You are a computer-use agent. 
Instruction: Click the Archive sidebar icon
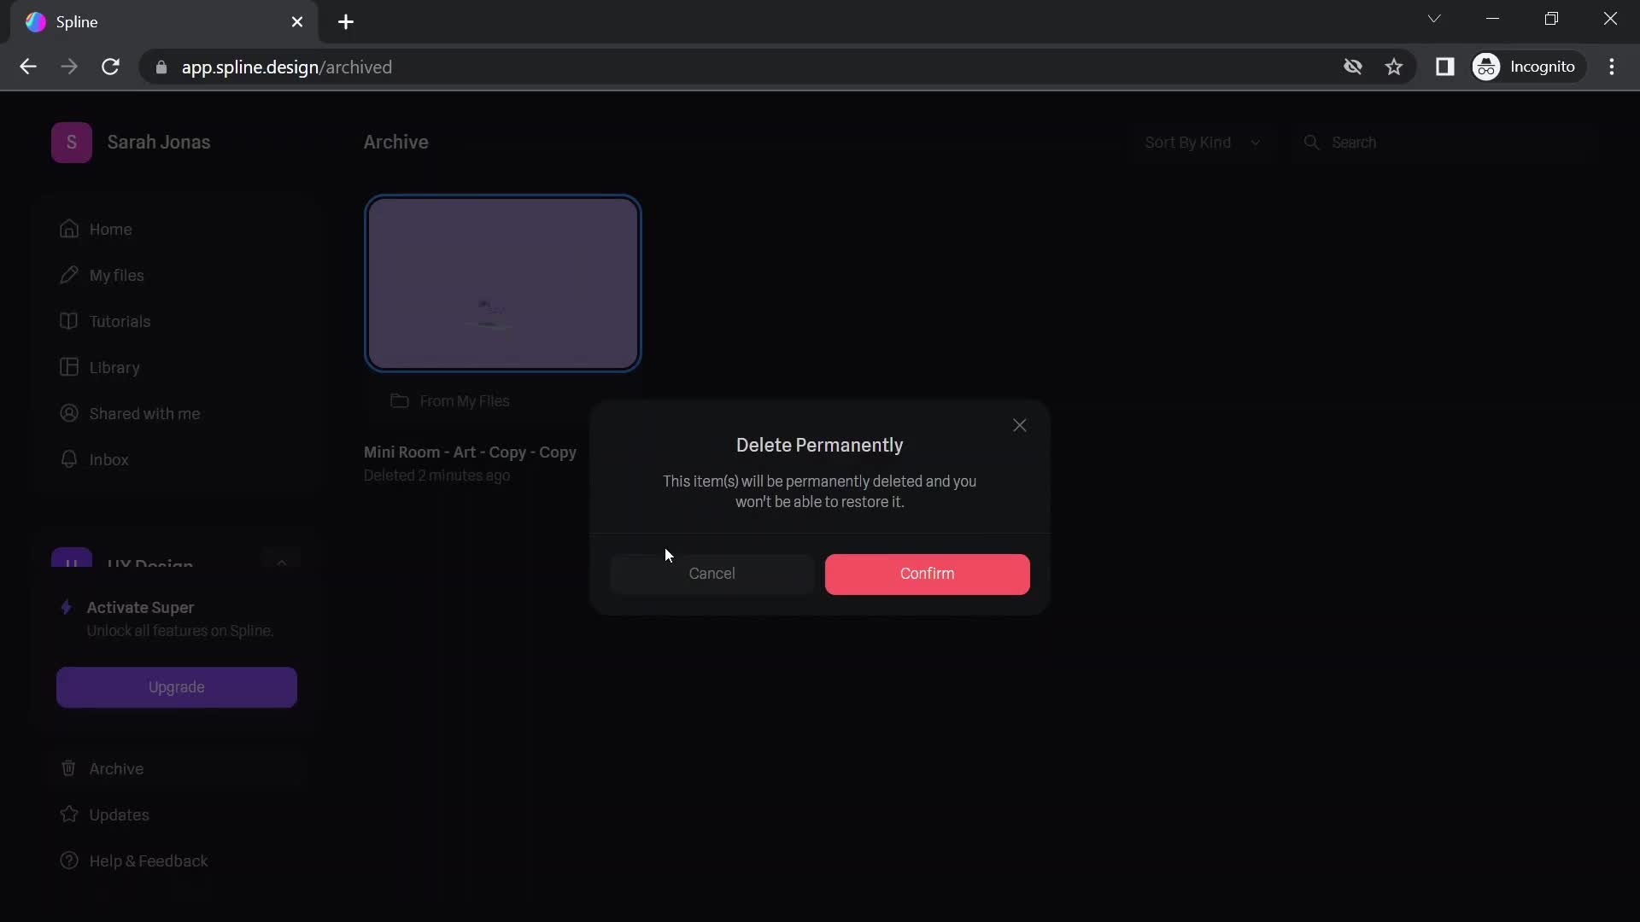[x=67, y=767]
